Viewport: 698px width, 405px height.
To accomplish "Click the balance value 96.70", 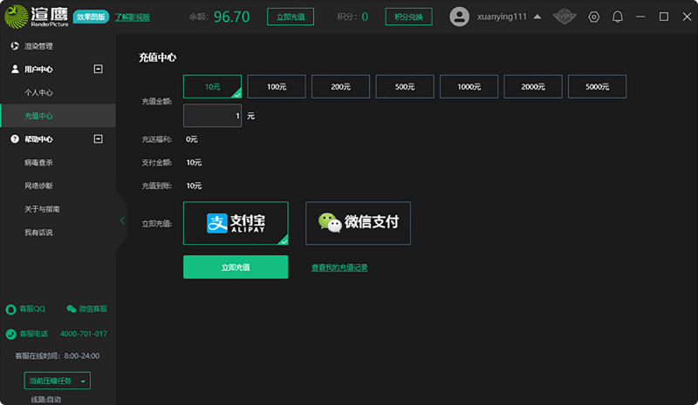I will [231, 17].
